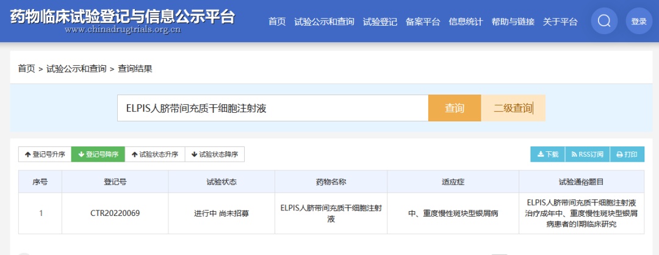Download results with 下载 button
Screen dimensions: 659x255
[x=547, y=154]
